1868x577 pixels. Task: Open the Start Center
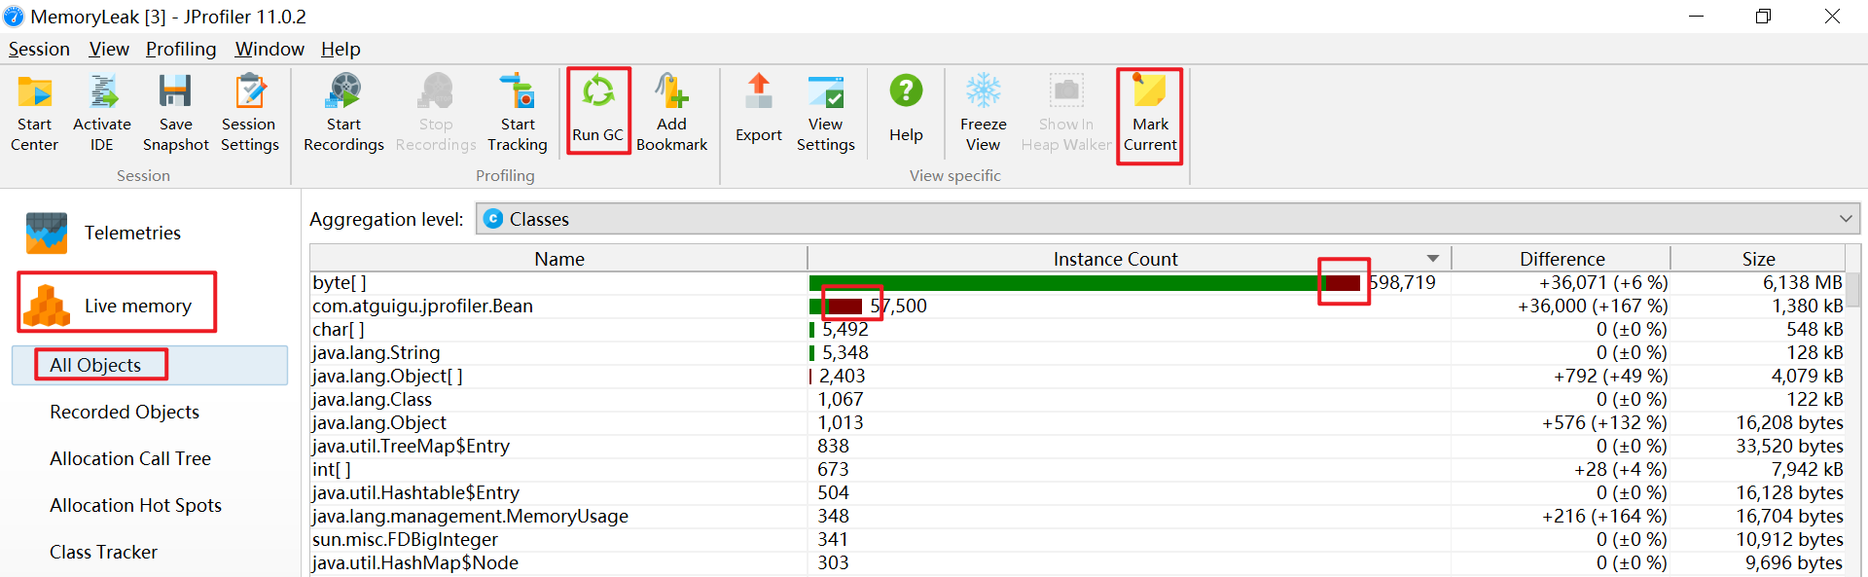click(35, 114)
